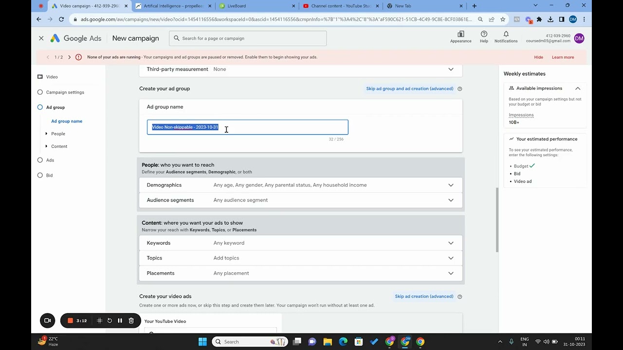Go to next notification arrow in banner
Image resolution: width=623 pixels, height=350 pixels.
click(69, 57)
